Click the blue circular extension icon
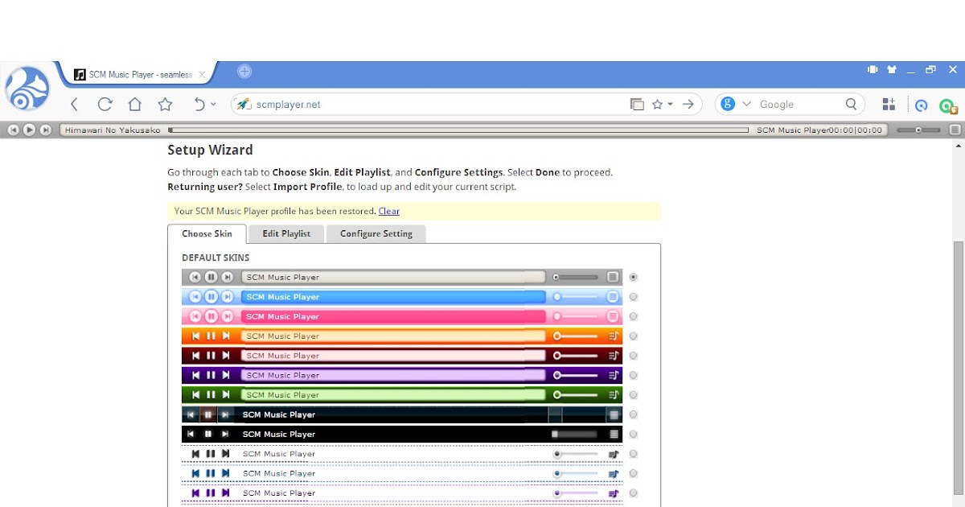The height and width of the screenshot is (507, 965). click(x=922, y=105)
